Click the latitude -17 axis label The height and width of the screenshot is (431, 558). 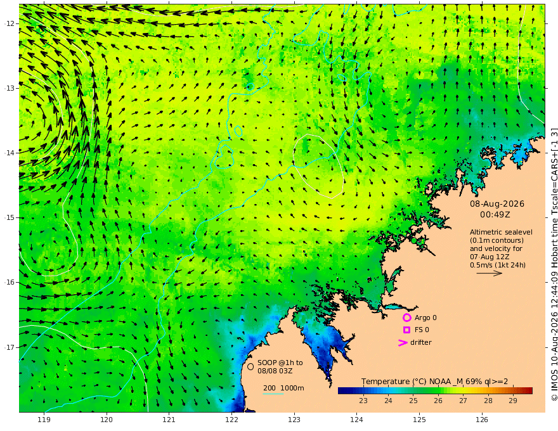tap(10, 347)
